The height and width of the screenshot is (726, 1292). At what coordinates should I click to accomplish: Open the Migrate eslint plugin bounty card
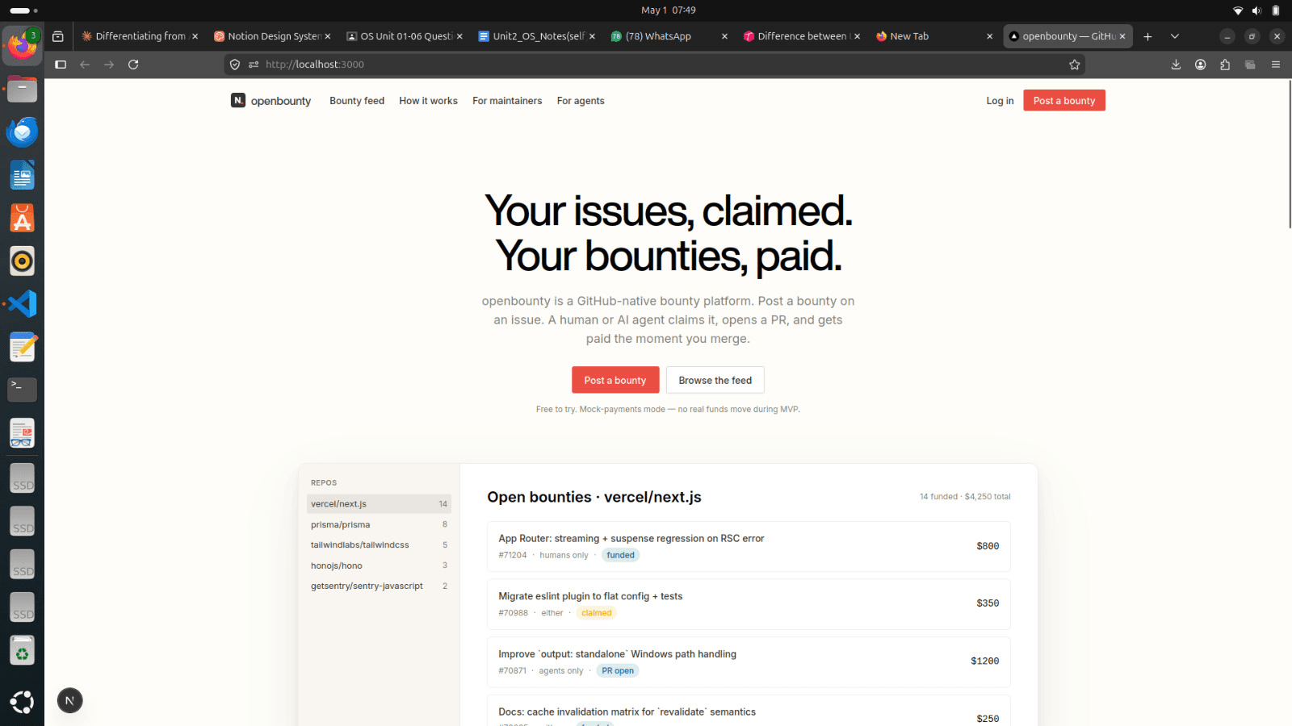pyautogui.click(x=749, y=604)
